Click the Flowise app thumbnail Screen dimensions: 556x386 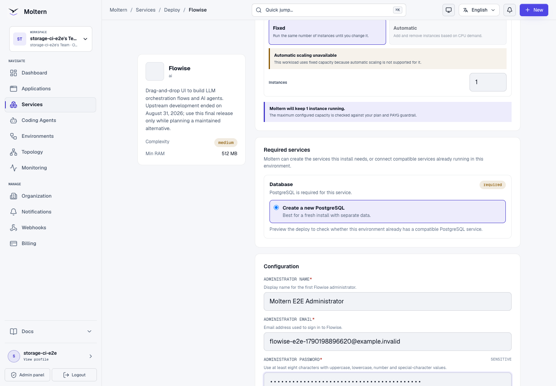point(155,71)
